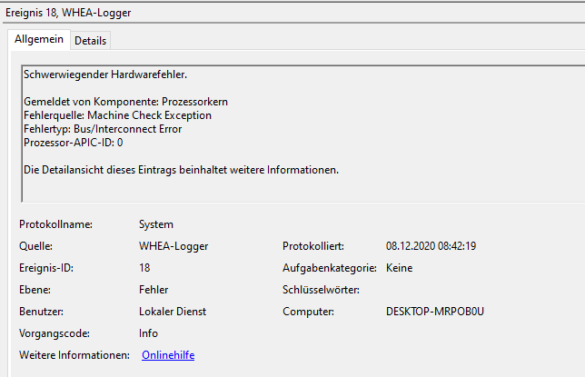Viewport: 585px width, 377px height.
Task: Click the Fehlertyp Bus/Interconnect Error line
Action: coord(103,129)
